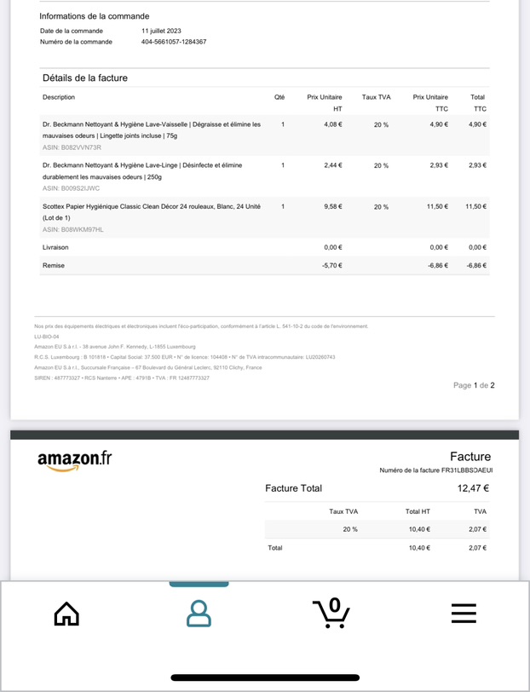The width and height of the screenshot is (530, 692).
Task: Click the Remise row total -6,86 €
Action: pos(476,266)
